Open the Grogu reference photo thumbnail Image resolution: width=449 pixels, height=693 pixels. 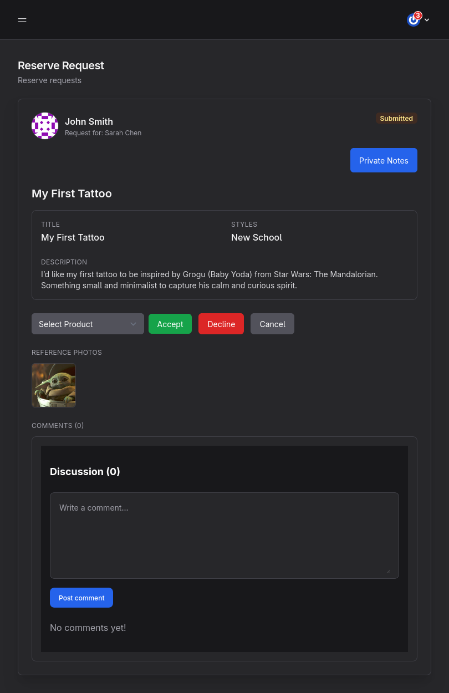(x=54, y=385)
